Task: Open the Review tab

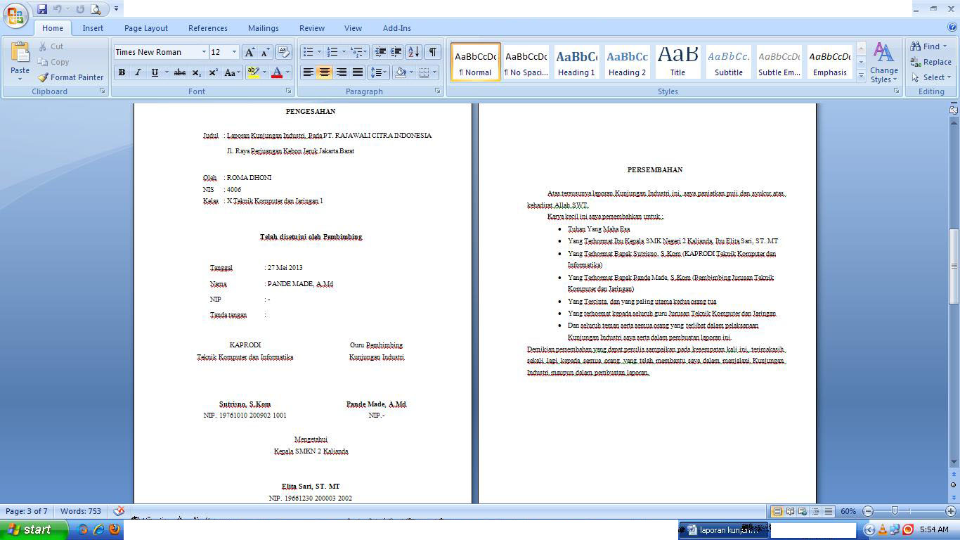Action: [x=312, y=28]
